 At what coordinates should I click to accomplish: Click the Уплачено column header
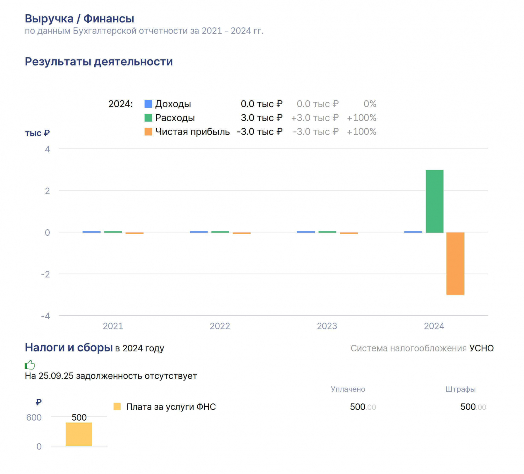(x=348, y=389)
